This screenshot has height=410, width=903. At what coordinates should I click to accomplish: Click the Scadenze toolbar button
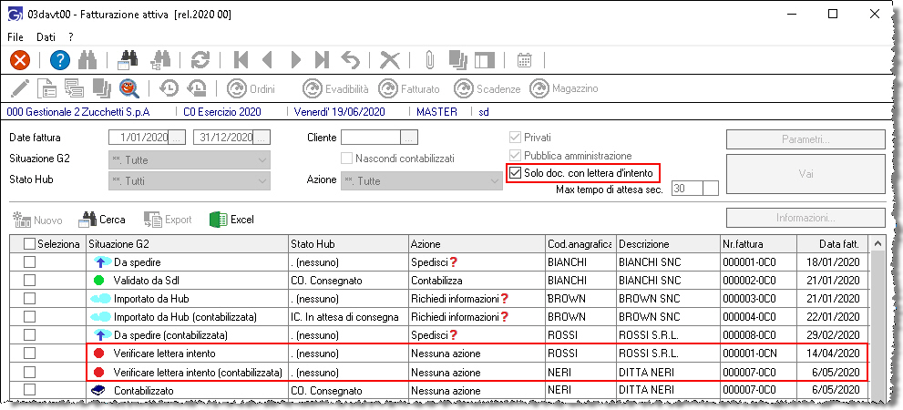487,88
